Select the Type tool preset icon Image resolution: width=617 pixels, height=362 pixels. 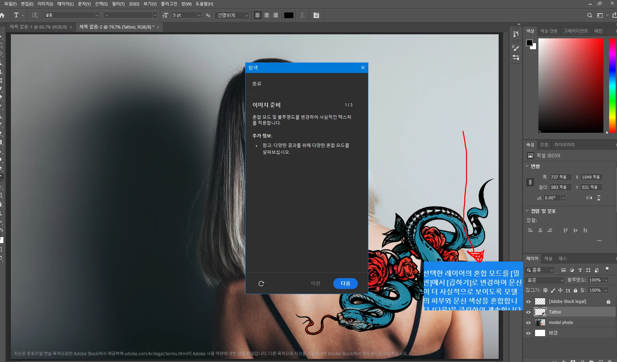pyautogui.click(x=16, y=15)
